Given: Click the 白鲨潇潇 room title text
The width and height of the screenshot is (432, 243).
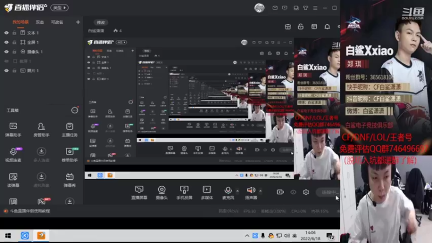Looking at the screenshot, I should pyautogui.click(x=96, y=31).
